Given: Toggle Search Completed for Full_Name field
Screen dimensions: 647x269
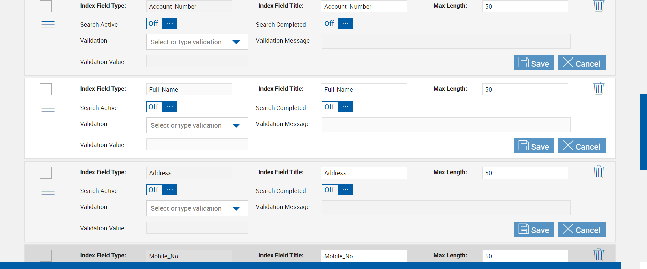Looking at the screenshot, I should point(337,107).
